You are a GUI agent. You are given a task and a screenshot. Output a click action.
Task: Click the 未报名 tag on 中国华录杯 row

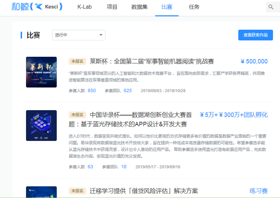tap(77, 115)
